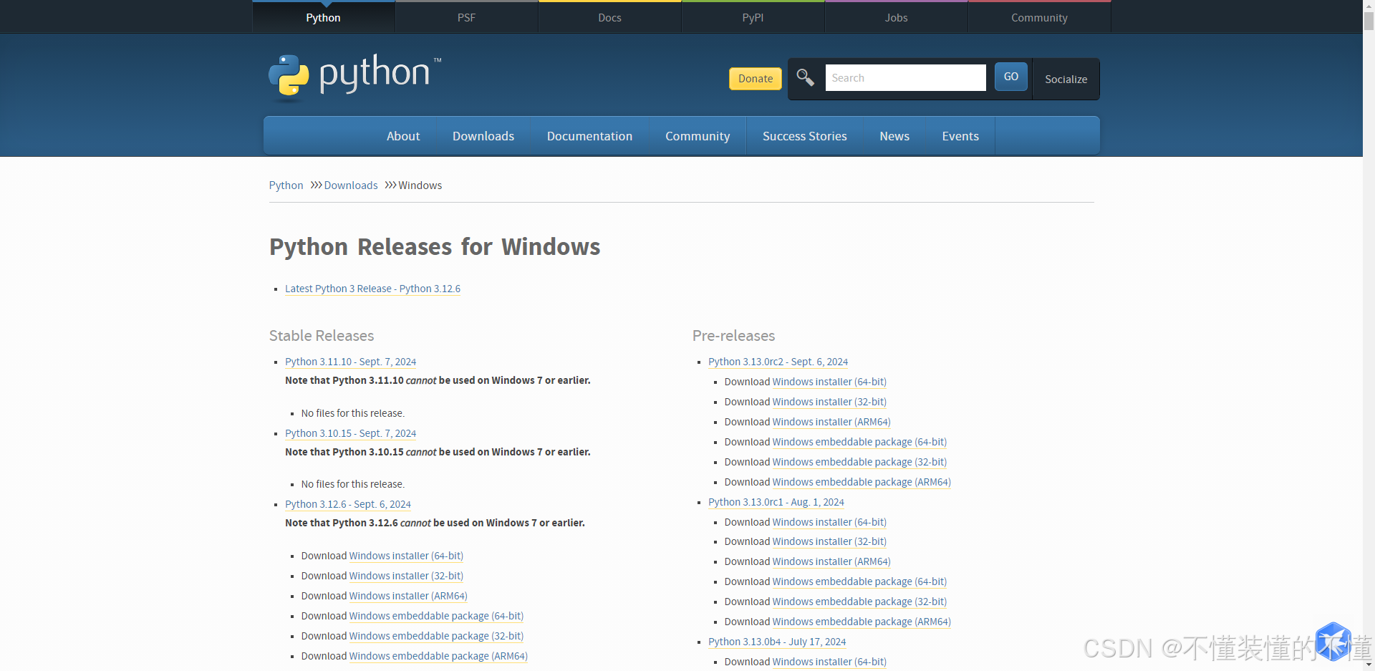Open the PyPI top tab
The image size is (1375, 671).
pyautogui.click(x=753, y=17)
